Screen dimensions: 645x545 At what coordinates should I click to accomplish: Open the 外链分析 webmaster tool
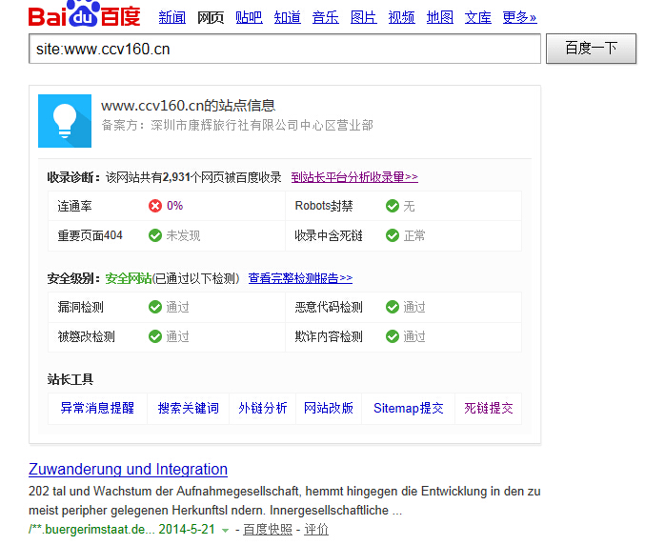click(262, 408)
